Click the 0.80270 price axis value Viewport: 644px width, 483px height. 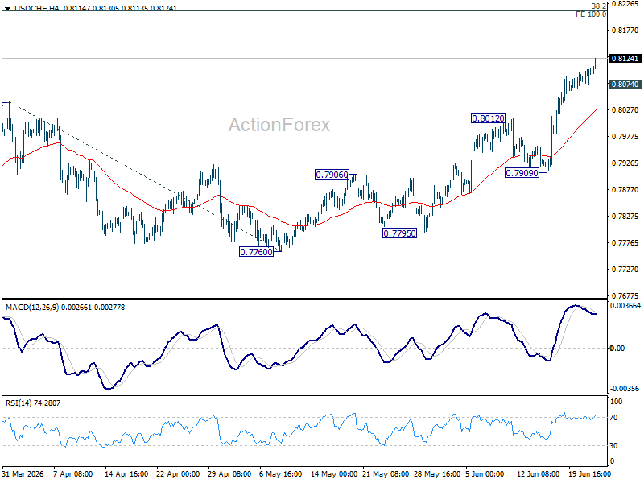point(625,110)
